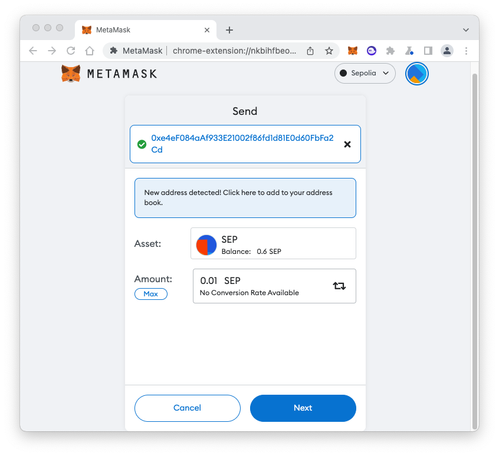Swap amount currency with arrows icon
The width and height of the screenshot is (499, 456).
click(339, 286)
